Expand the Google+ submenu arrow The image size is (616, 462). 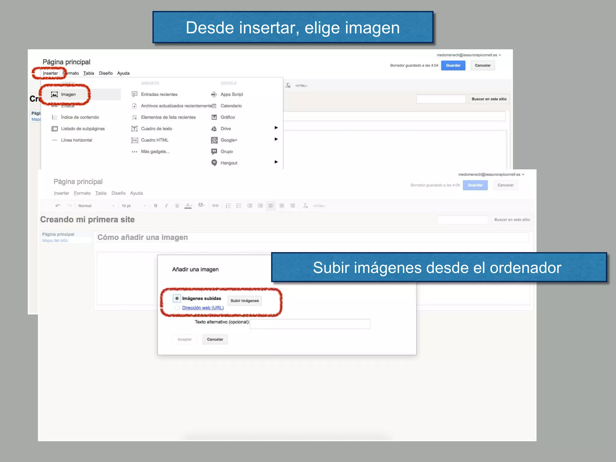(276, 139)
